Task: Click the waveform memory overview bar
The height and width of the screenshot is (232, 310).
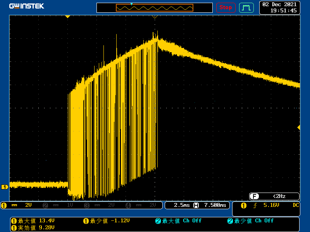Action: pos(154,8)
